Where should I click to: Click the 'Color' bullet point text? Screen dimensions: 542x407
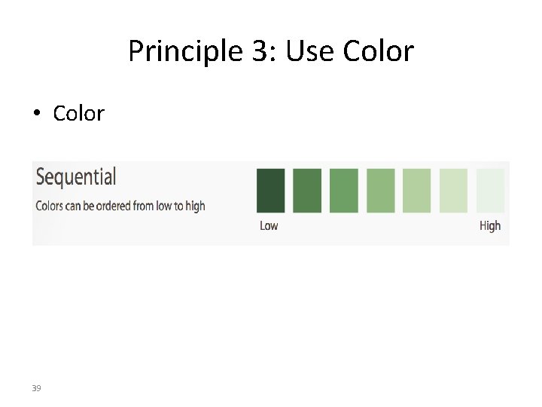(x=78, y=114)
